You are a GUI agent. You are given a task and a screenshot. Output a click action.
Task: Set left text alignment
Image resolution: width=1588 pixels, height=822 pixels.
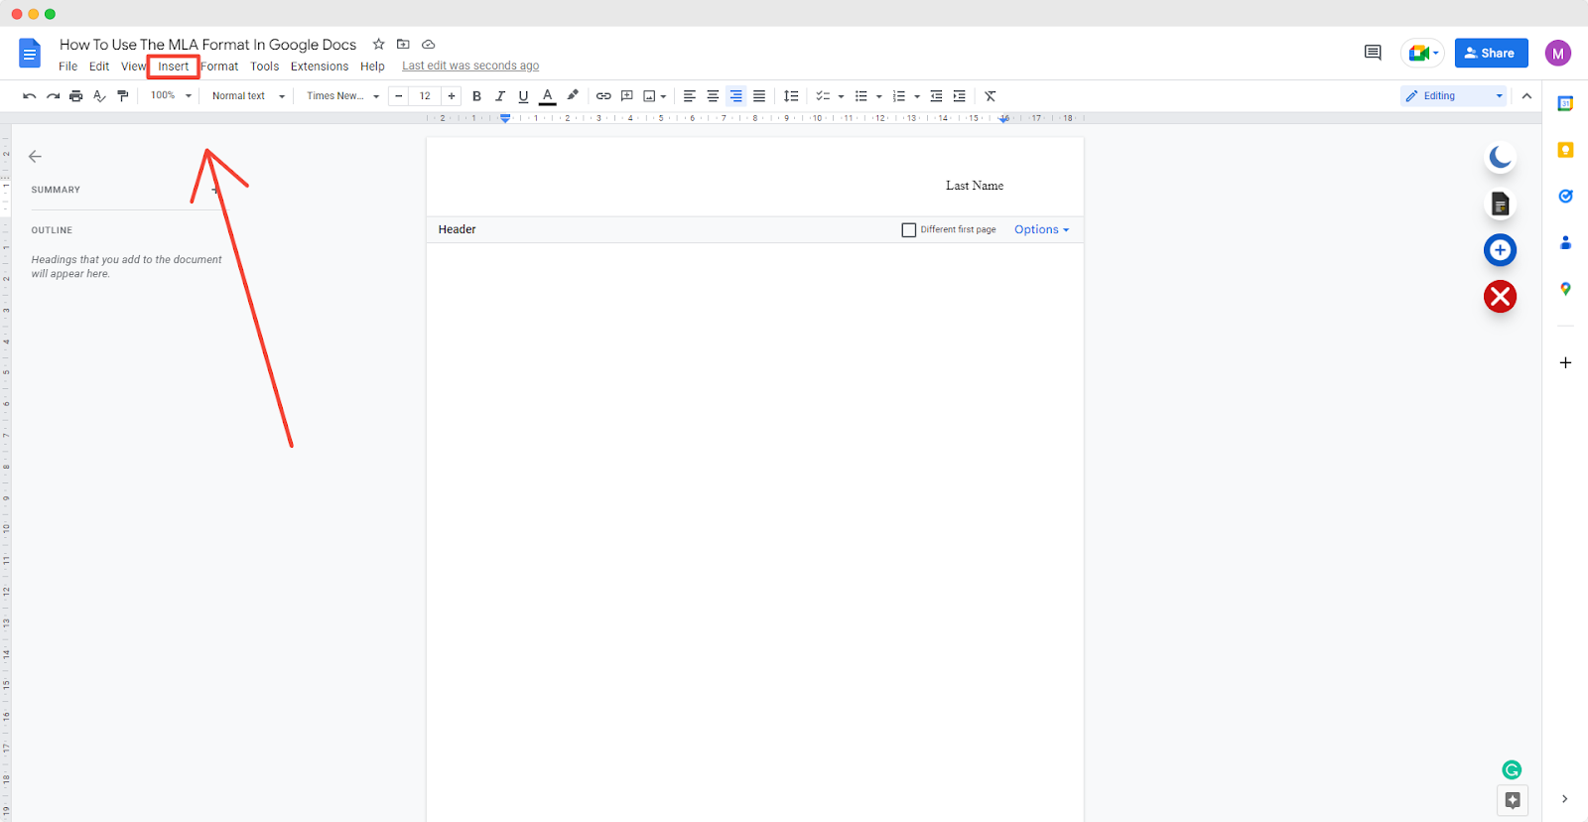[690, 96]
